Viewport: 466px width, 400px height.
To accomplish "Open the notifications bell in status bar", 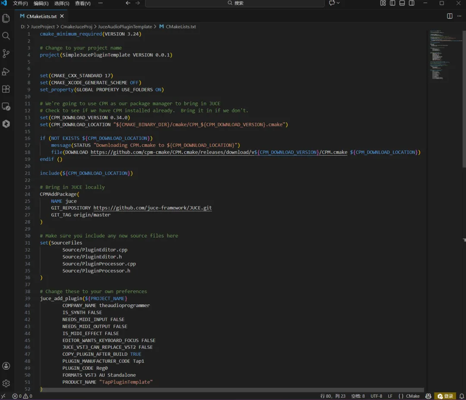I will tap(461, 396).
